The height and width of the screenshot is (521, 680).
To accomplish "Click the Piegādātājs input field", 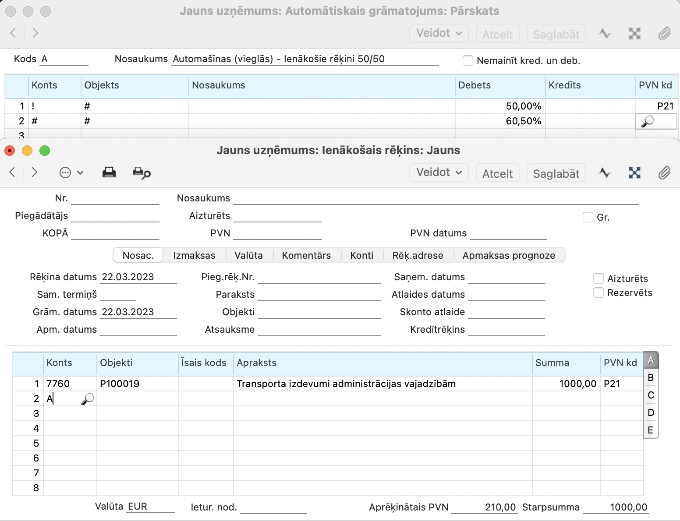I will (x=115, y=216).
